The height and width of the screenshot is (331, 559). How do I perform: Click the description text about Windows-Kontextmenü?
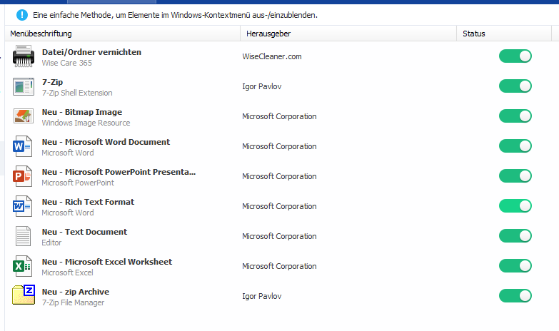pos(175,15)
